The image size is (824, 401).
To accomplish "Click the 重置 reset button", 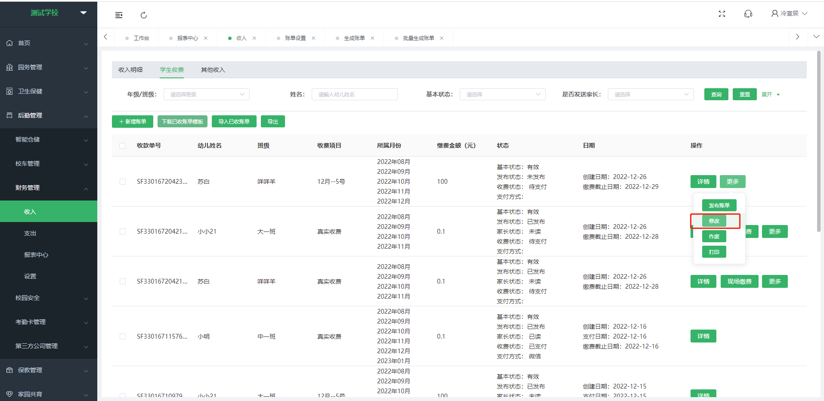I will coord(745,94).
